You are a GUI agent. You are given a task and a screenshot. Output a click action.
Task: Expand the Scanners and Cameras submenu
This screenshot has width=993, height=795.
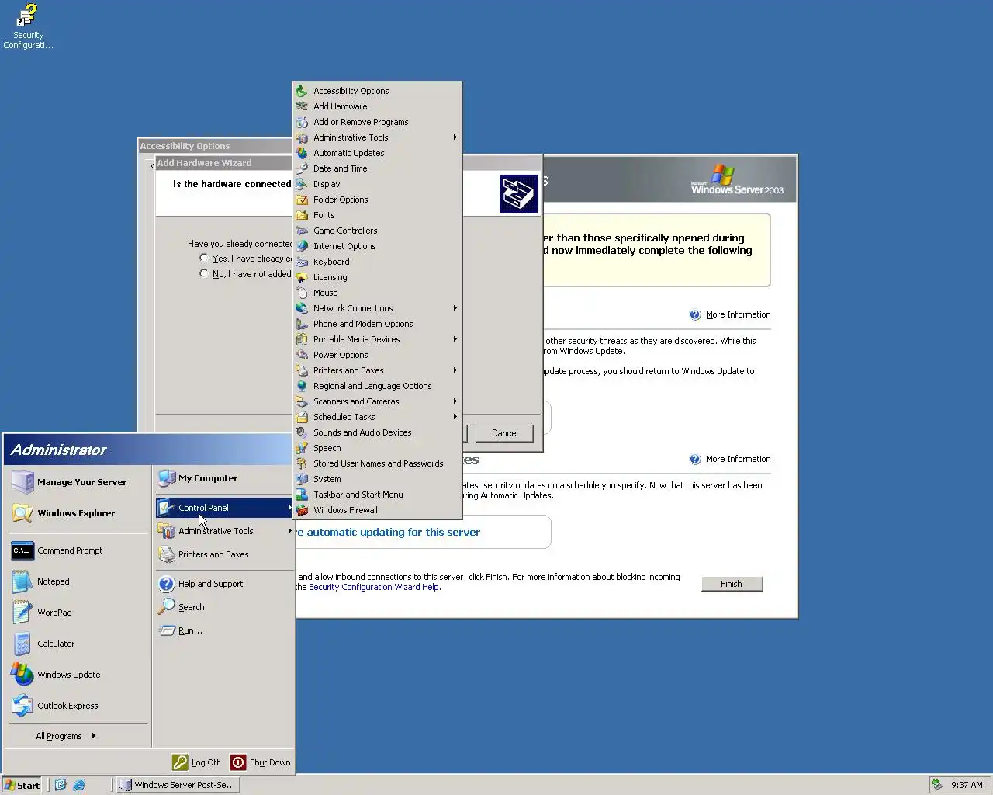click(455, 401)
